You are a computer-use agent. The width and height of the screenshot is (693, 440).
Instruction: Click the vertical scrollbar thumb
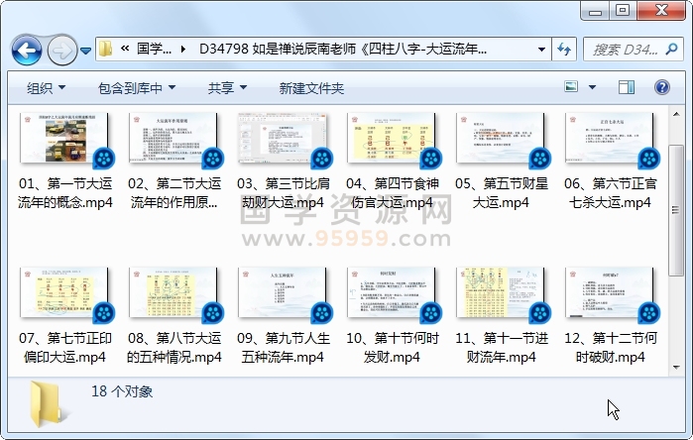[676, 210]
